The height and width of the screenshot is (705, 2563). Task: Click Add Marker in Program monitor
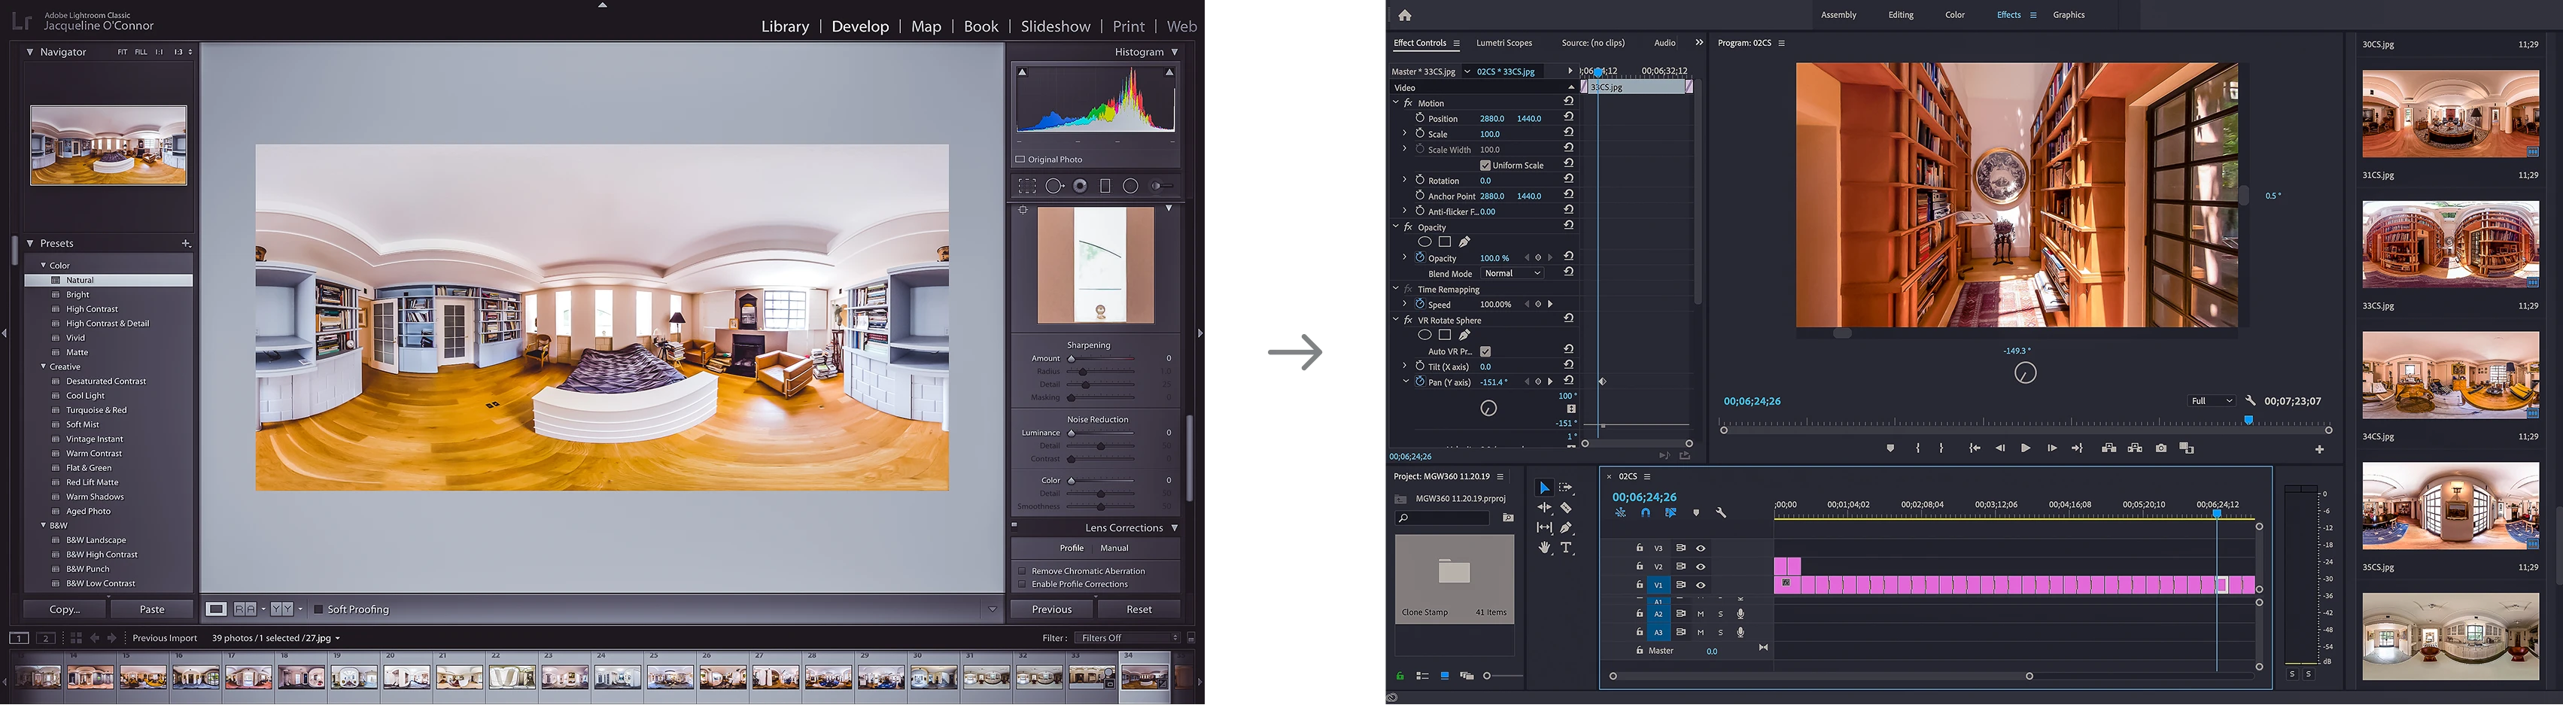[1890, 448]
